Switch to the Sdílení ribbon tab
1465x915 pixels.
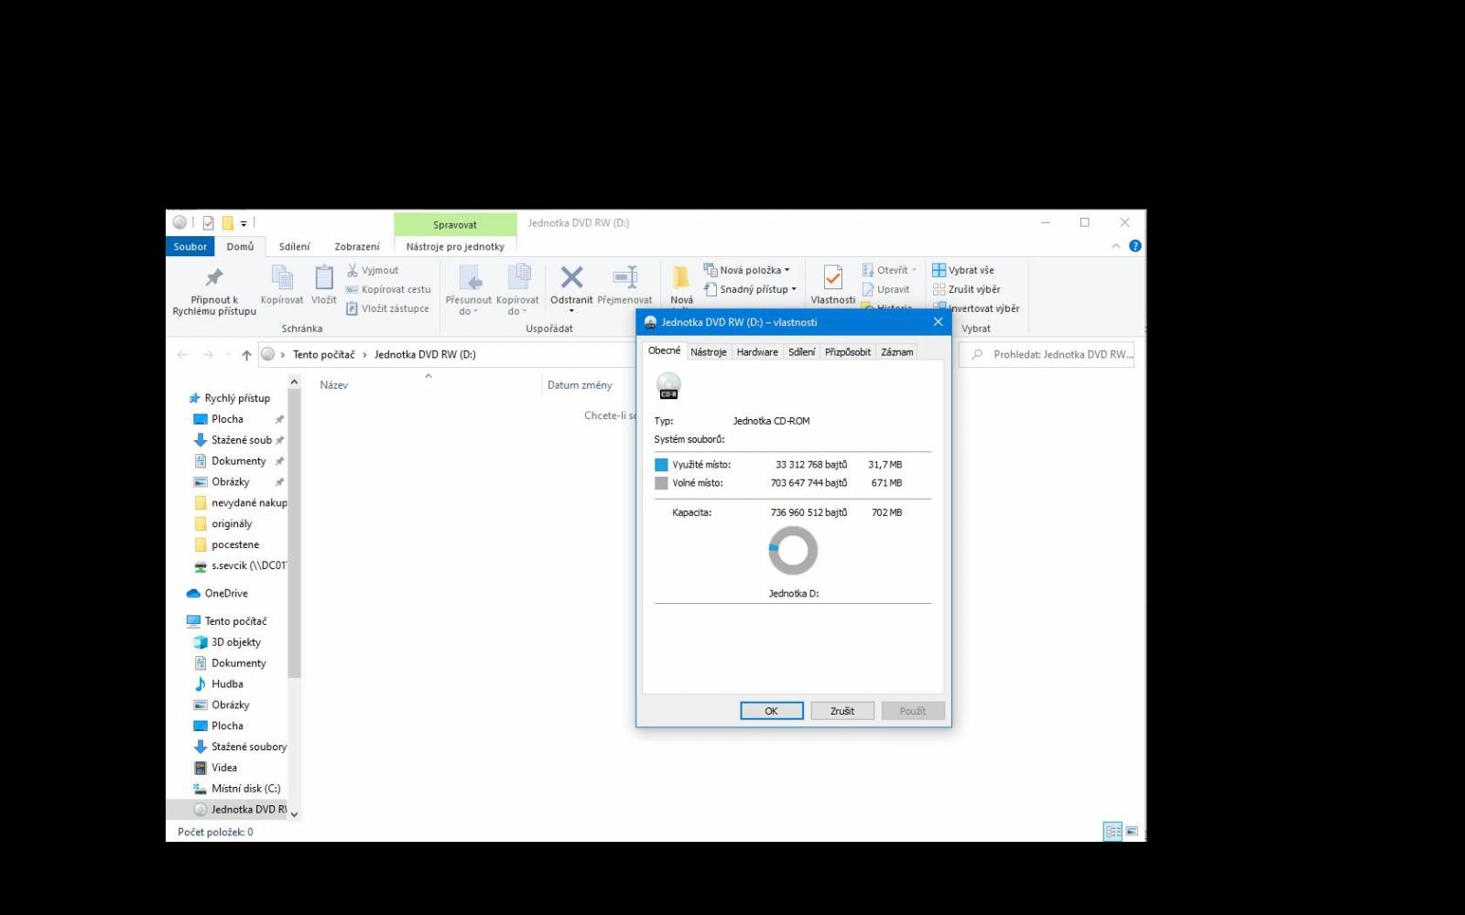(295, 246)
